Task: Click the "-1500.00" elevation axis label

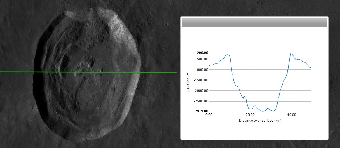Action: pos(201,80)
